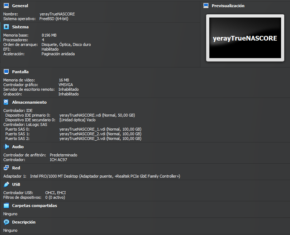
Task: Click the Controlador: LsiLogic SAS row
Action: pyautogui.click(x=25, y=124)
